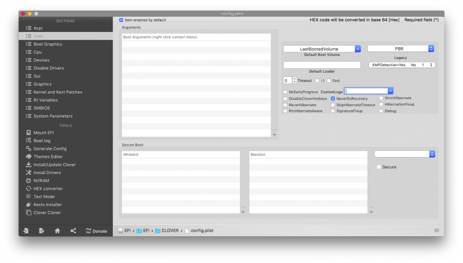This screenshot has height=263, width=463.
Task: Enable the DisableCloverHotkeys checkbox
Action: pyautogui.click(x=285, y=99)
